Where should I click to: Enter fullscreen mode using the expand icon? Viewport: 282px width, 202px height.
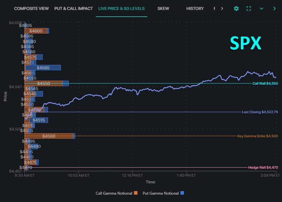(x=249, y=9)
